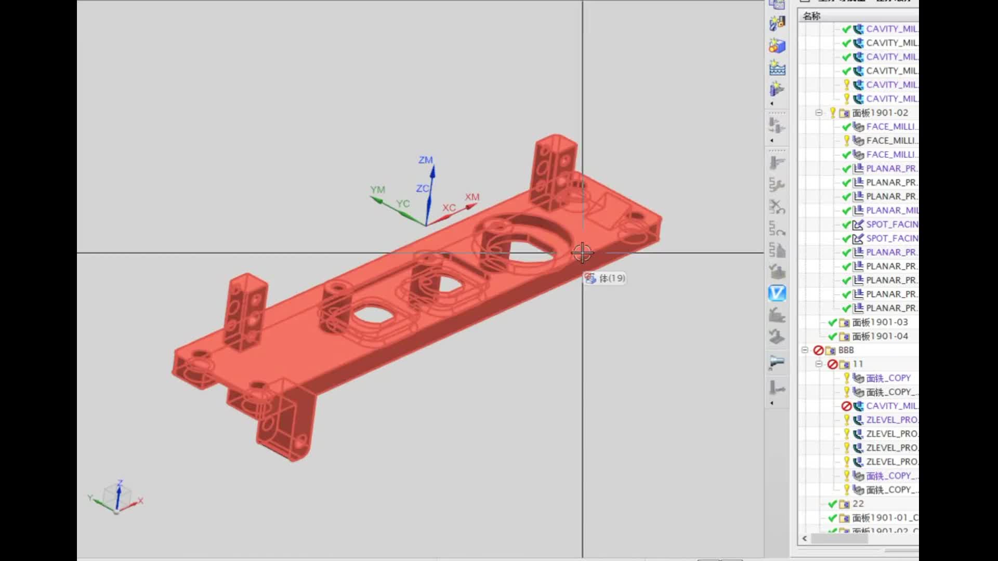998x561 pixels.
Task: Click the Post Process spindle icon
Action: (777, 362)
